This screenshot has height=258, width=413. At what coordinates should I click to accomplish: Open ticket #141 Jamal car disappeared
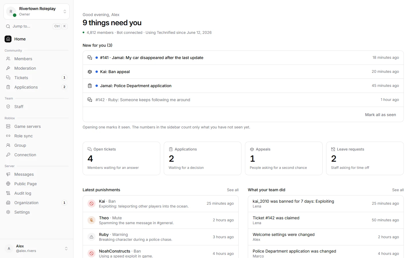click(243, 58)
